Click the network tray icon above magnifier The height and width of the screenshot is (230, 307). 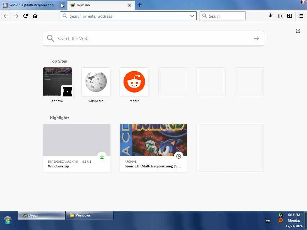(281, 215)
